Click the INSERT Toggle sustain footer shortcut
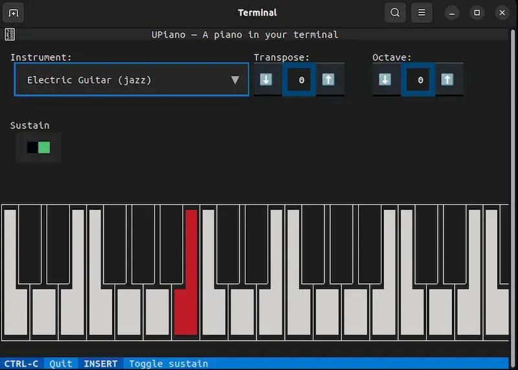This screenshot has height=370, width=518. point(146,364)
